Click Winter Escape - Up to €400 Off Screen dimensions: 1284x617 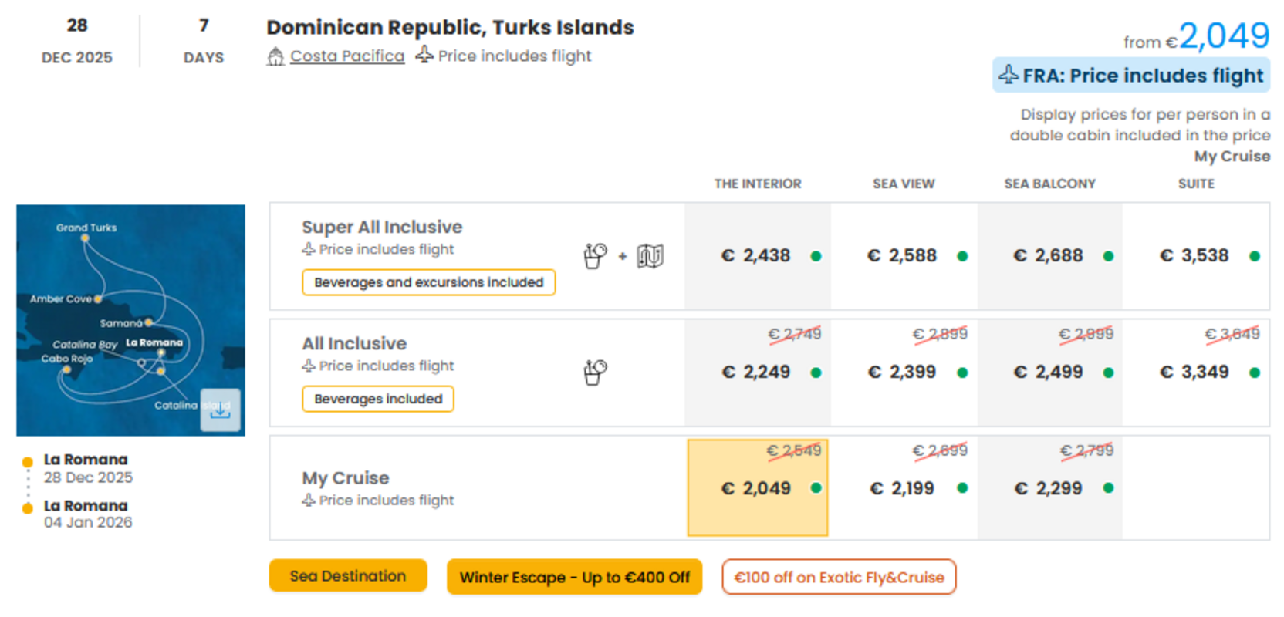click(x=575, y=577)
